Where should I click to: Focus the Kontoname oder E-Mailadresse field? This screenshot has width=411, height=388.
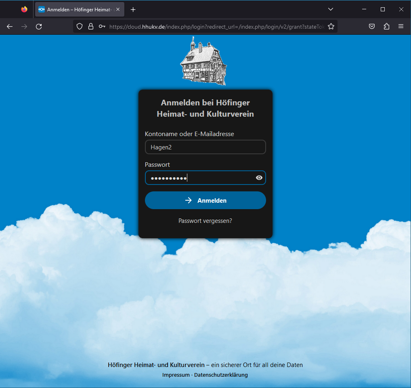[x=205, y=147]
